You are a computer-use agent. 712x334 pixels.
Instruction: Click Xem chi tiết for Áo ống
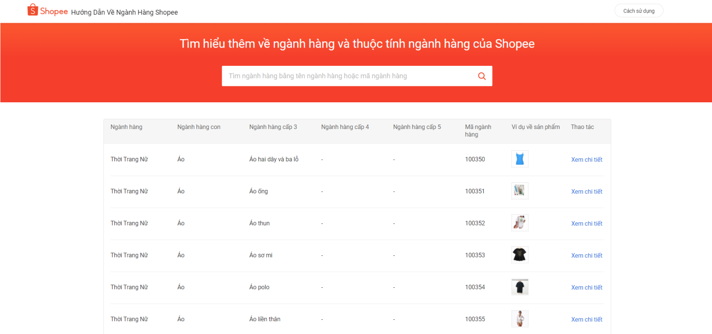587,192
